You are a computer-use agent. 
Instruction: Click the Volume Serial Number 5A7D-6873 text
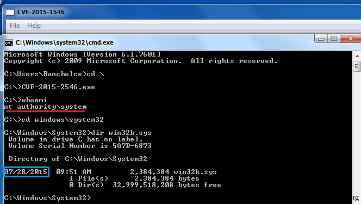click(x=80, y=146)
